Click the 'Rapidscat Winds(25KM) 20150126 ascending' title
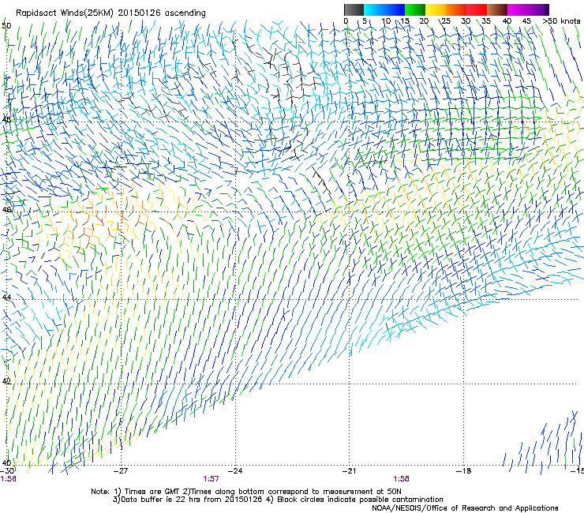This screenshot has width=584, height=513. [110, 13]
